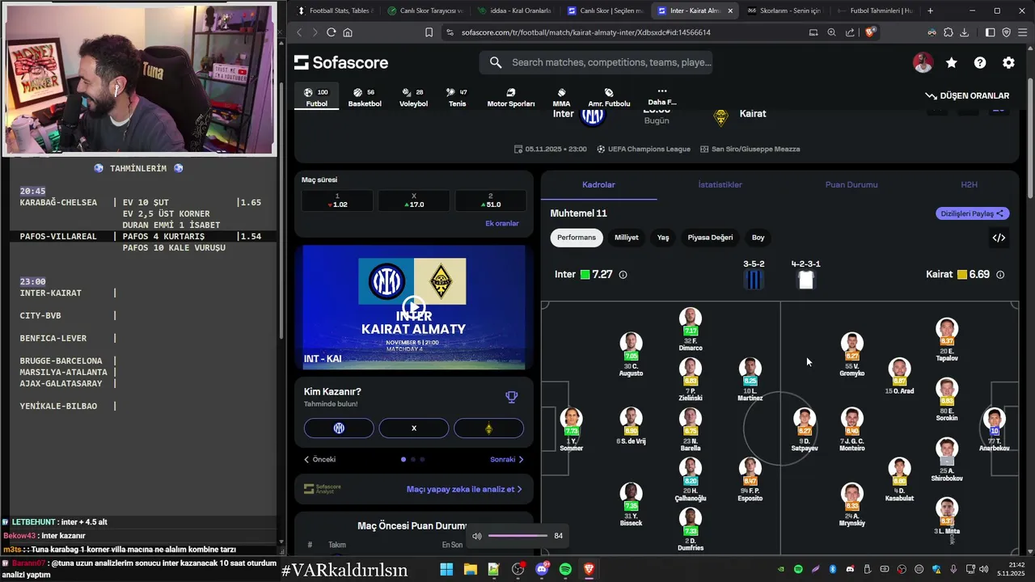Open the Düşen Oranlar link
Image resolution: width=1035 pixels, height=582 pixels.
pos(967,95)
